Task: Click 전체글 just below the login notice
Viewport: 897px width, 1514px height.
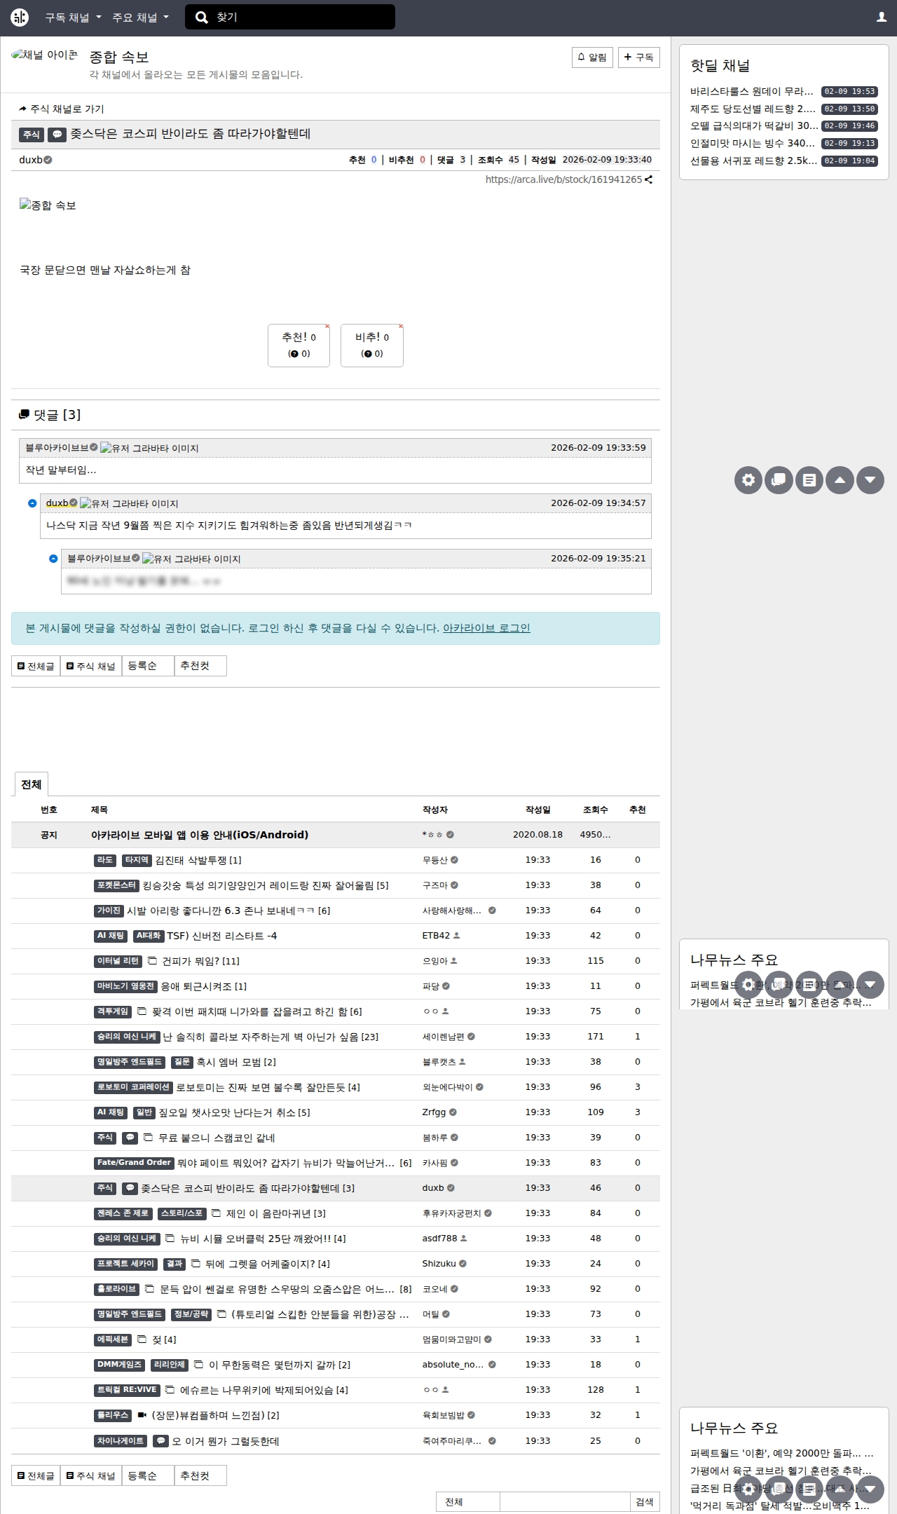Action: coord(36,666)
